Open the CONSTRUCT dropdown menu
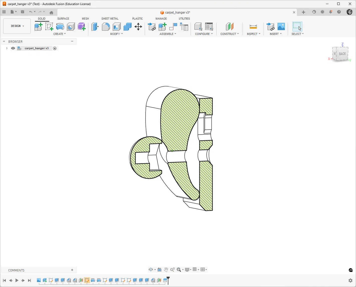The height and width of the screenshot is (287, 356). tap(229, 34)
